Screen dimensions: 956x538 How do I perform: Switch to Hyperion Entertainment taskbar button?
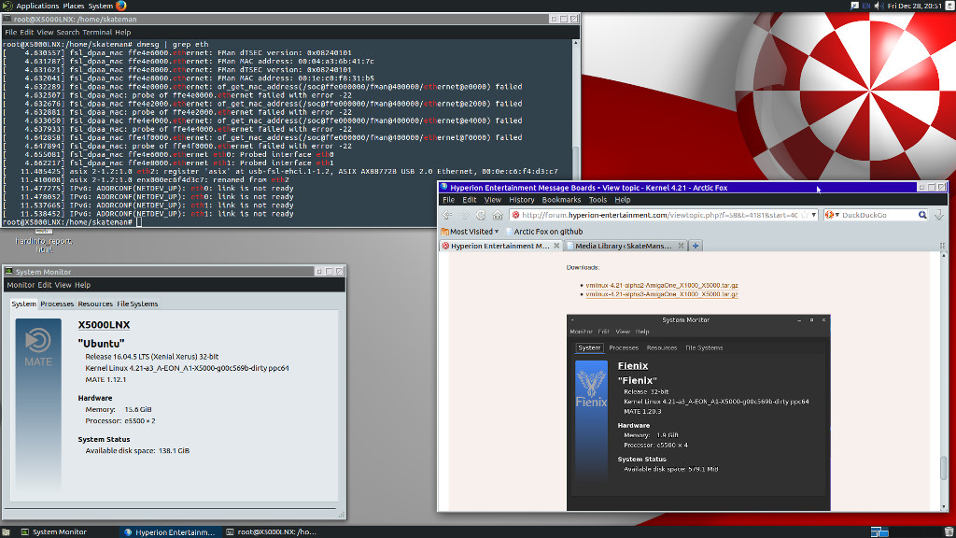click(169, 531)
